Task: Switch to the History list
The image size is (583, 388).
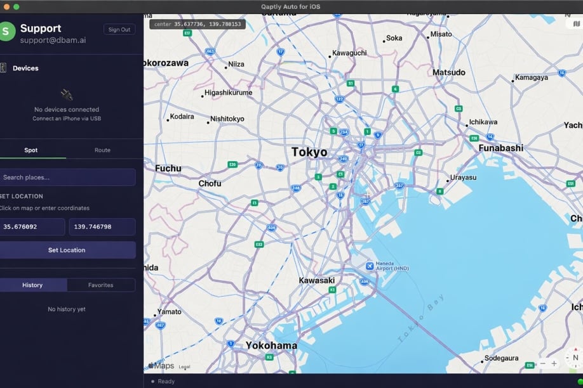Action: [x=32, y=285]
